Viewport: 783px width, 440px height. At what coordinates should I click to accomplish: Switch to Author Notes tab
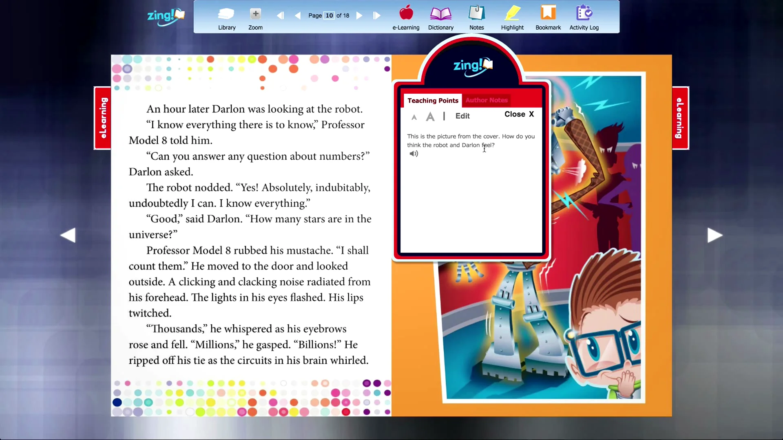487,100
